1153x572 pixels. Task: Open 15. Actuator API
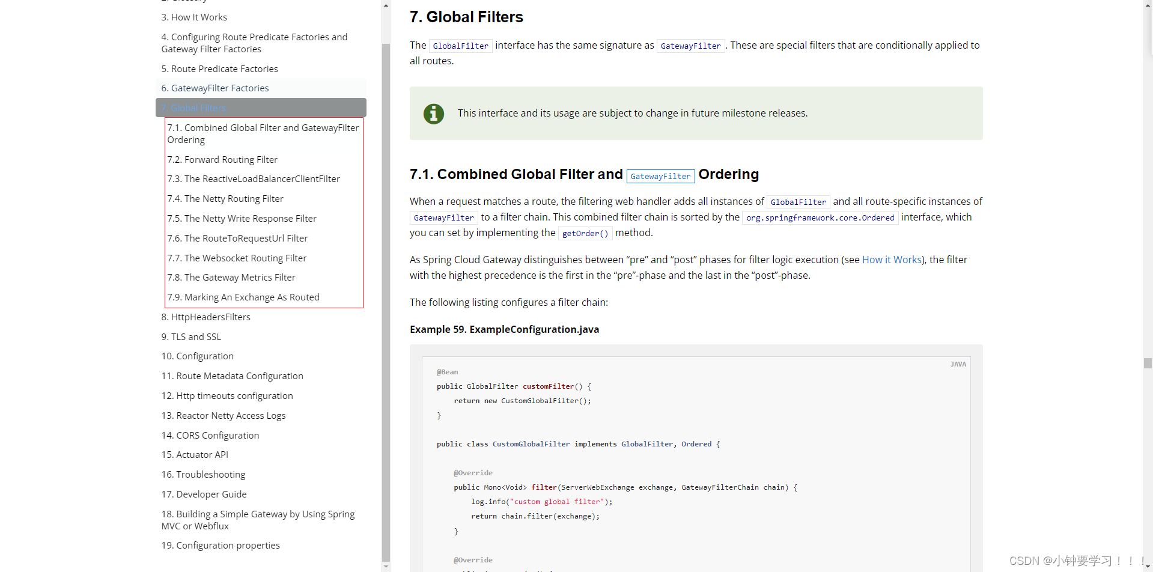[195, 455]
